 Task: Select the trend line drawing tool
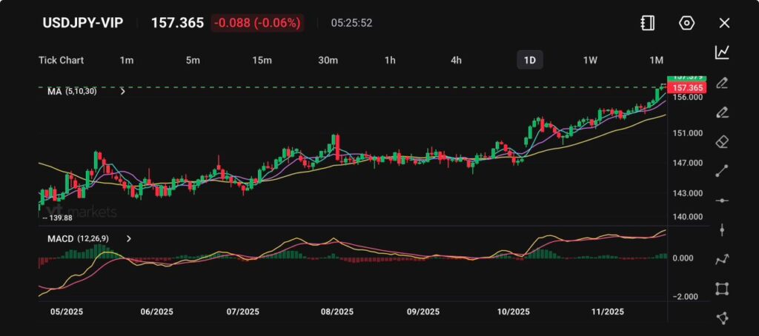(x=722, y=171)
